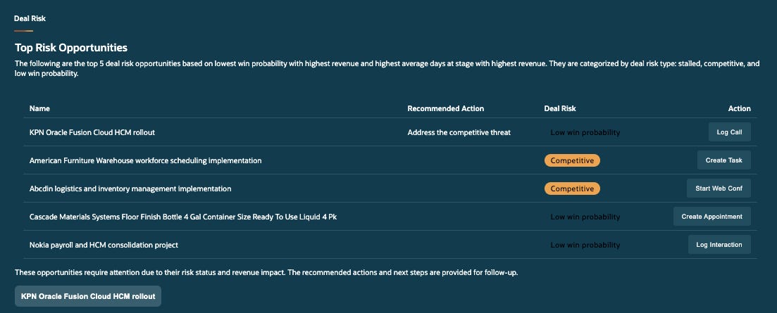Click the Recommended Action column header
This screenshot has height=313, width=777.
click(445, 108)
